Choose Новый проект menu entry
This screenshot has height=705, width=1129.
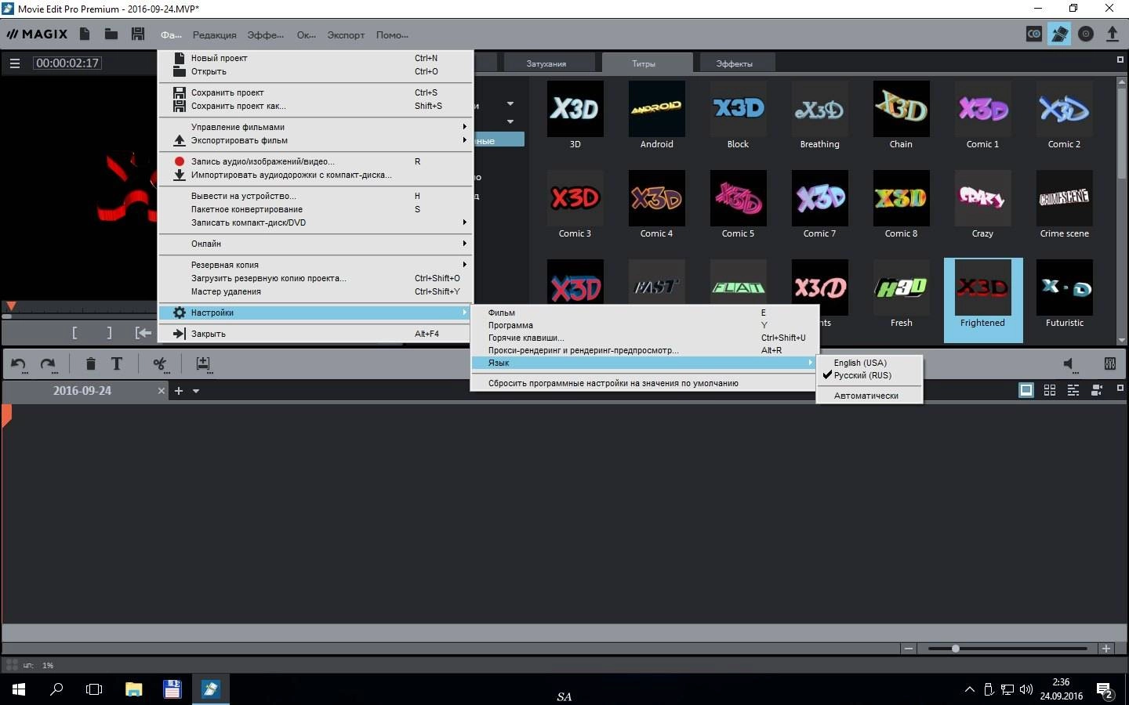(315, 58)
